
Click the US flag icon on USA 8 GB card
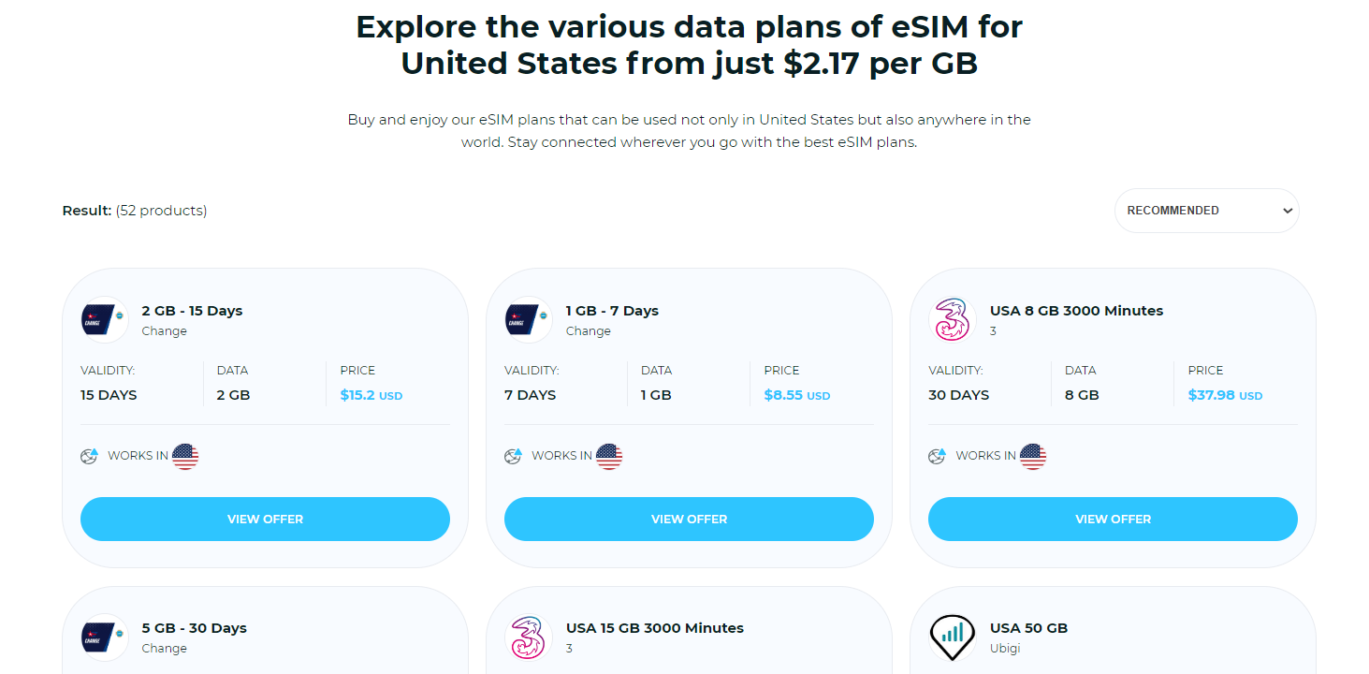point(1033,456)
